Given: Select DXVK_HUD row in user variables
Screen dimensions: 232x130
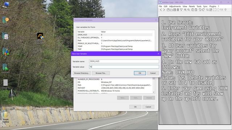Looking at the screenshot, I should (115, 35).
